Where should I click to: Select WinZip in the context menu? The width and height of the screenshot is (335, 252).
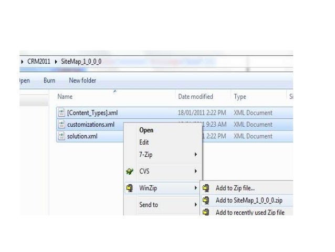point(148,188)
